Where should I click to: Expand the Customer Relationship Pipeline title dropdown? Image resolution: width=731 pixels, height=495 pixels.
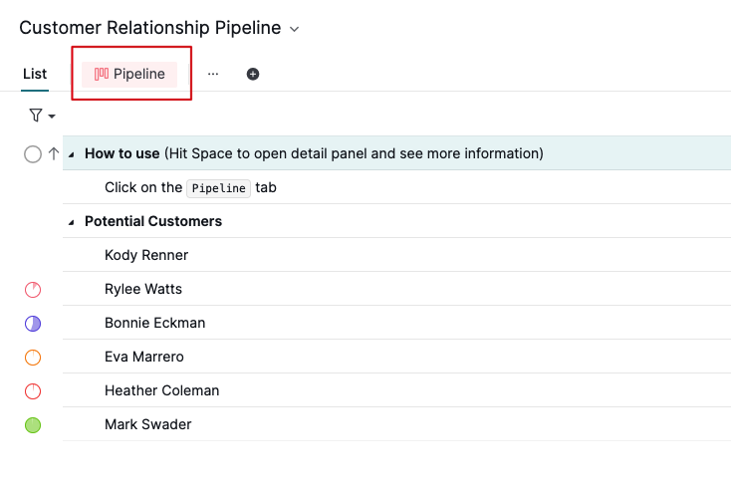(294, 29)
